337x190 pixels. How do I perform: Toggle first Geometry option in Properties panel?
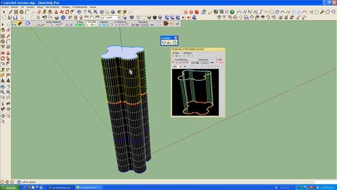193,63
